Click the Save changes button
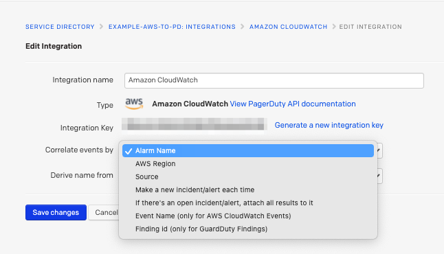 click(56, 212)
